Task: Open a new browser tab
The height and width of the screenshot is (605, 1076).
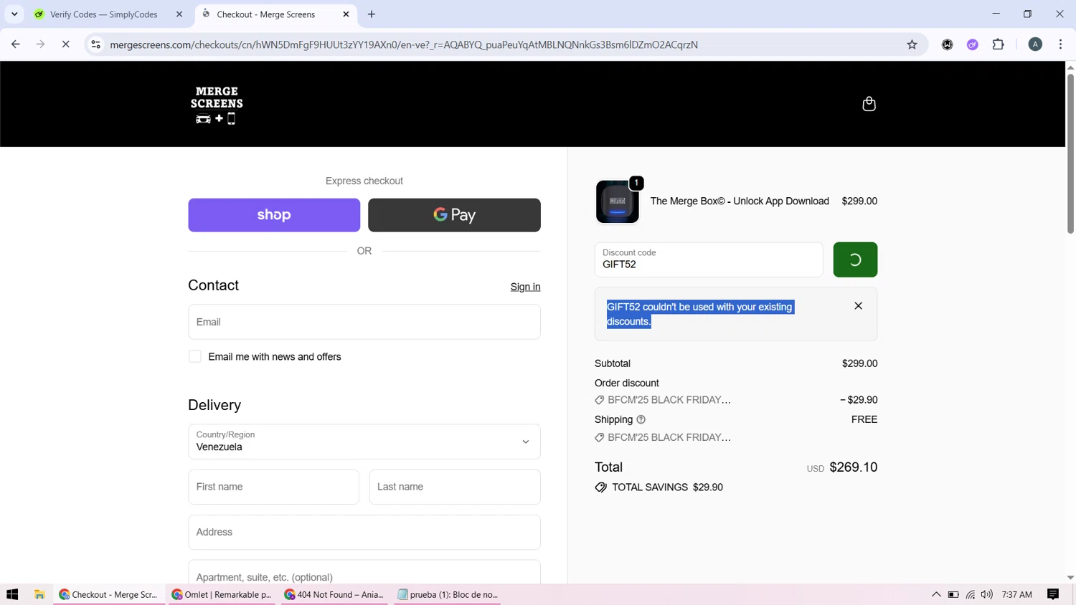Action: [x=372, y=14]
